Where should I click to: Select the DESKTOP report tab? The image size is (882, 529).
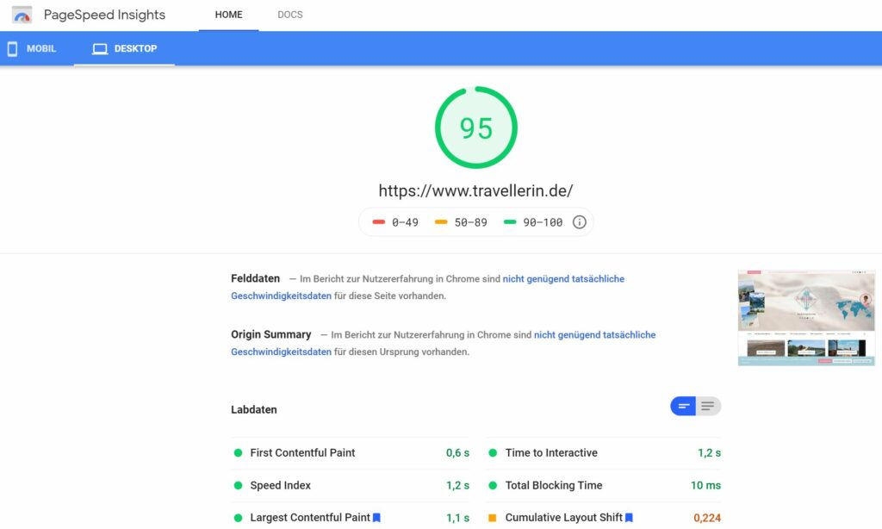click(124, 48)
